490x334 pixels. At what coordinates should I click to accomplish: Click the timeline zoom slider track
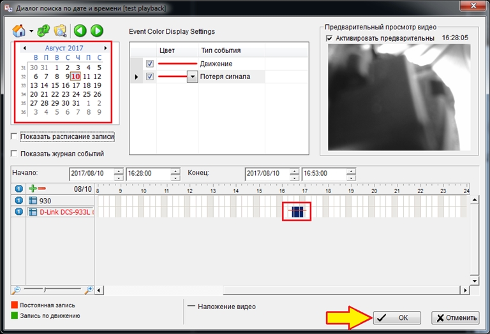pos(51,289)
